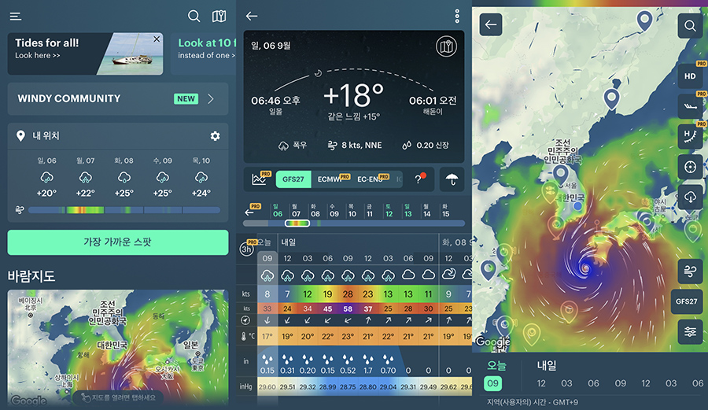
Task: Select forecast day 월, 07
Action: [x=85, y=177]
